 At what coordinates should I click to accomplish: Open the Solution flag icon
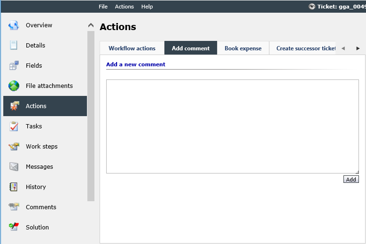pos(14,227)
